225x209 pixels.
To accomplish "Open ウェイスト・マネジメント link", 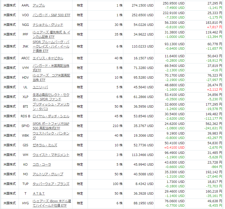I will pyautogui.click(x=51, y=155).
